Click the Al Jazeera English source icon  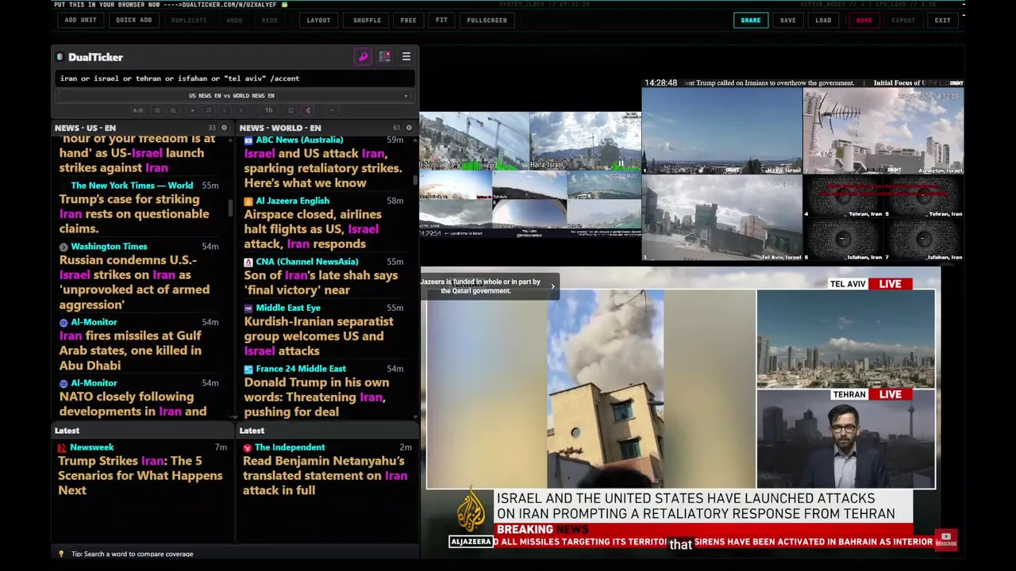coord(248,201)
